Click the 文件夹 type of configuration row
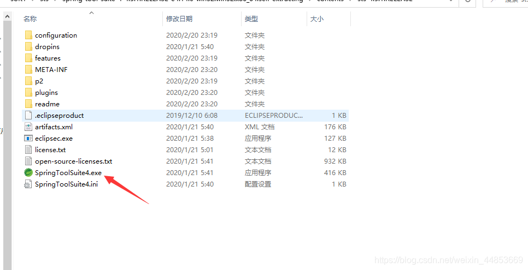Image resolution: width=528 pixels, height=270 pixels. point(255,35)
